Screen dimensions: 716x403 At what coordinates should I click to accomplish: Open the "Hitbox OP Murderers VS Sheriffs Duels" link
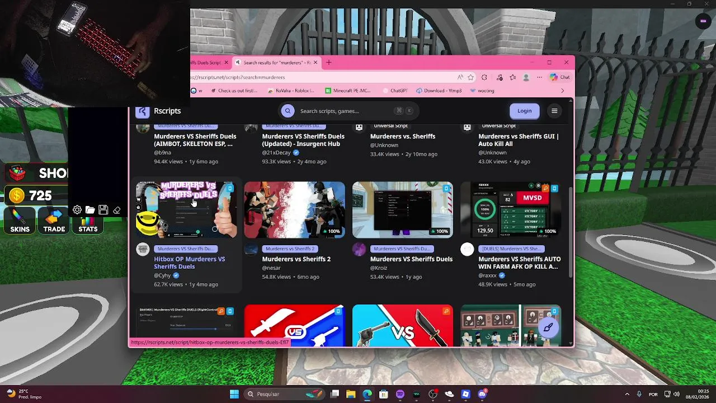tap(190, 263)
